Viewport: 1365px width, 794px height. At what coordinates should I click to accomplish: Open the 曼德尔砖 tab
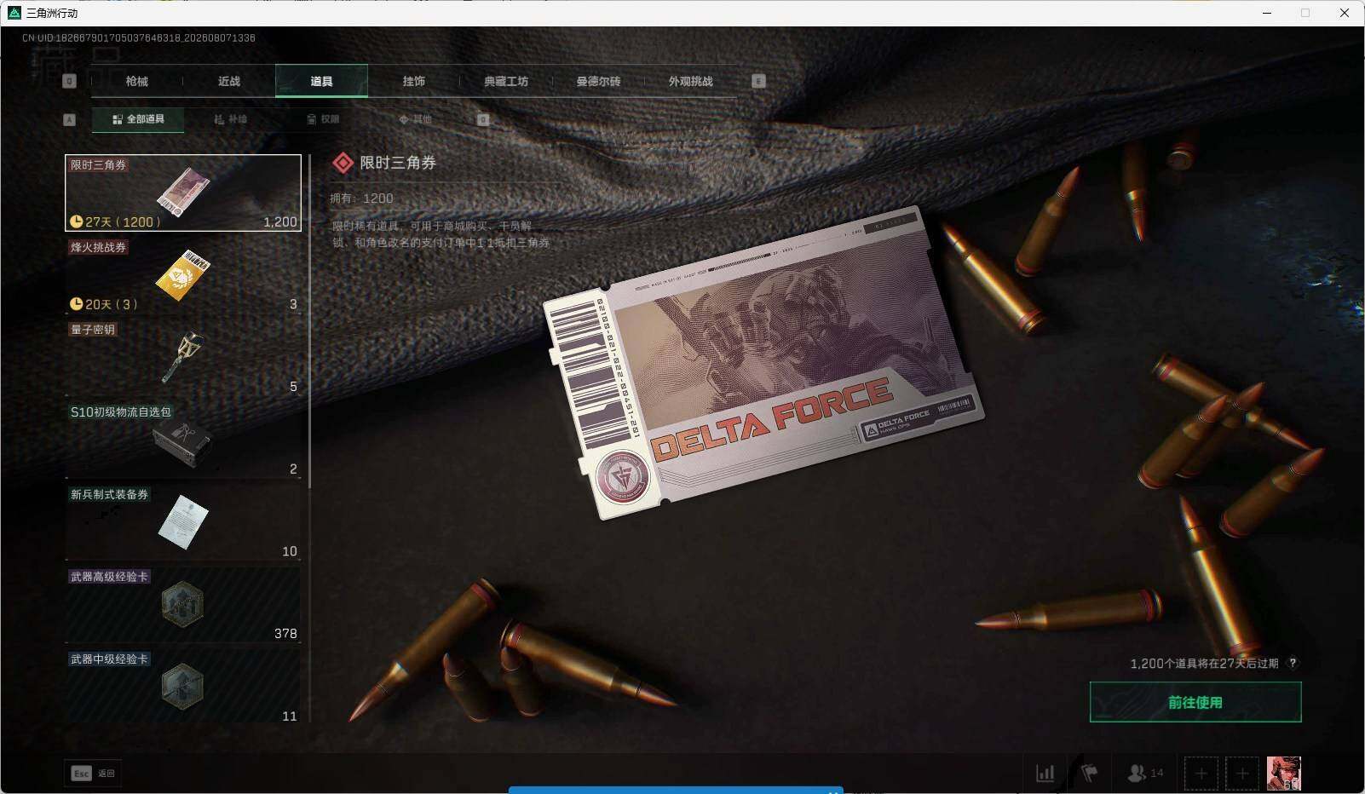point(598,81)
